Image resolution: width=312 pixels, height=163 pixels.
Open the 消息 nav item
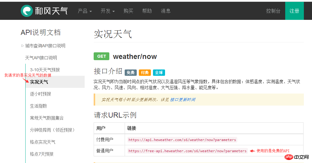pyautogui.click(x=166, y=11)
